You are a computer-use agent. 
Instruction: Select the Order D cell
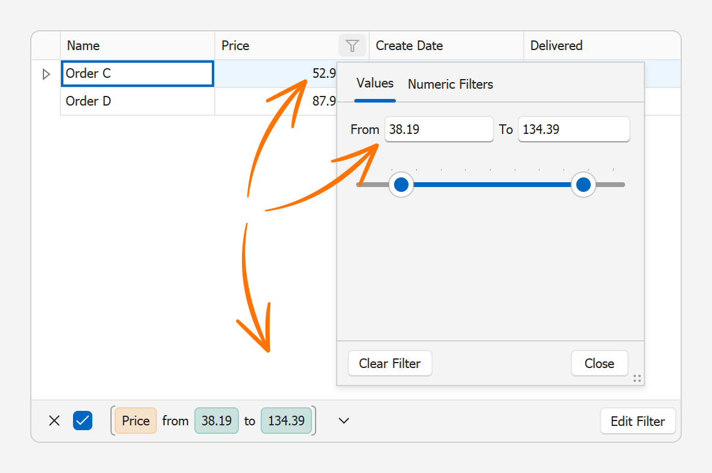coord(138,101)
